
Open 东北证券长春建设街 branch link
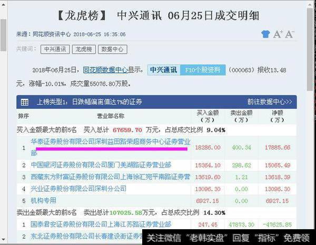tap(87, 237)
